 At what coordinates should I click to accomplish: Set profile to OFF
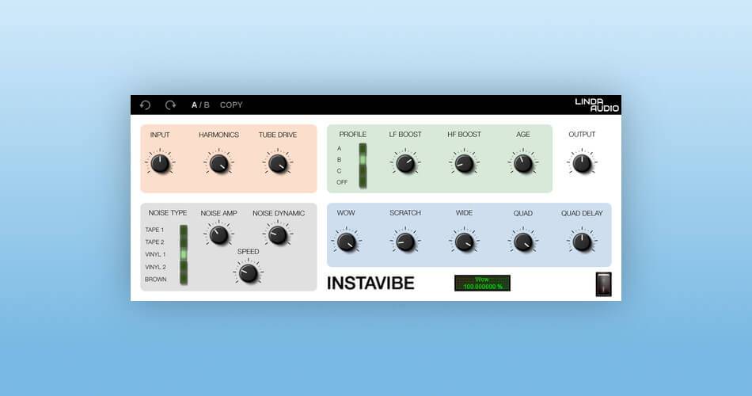[342, 182]
